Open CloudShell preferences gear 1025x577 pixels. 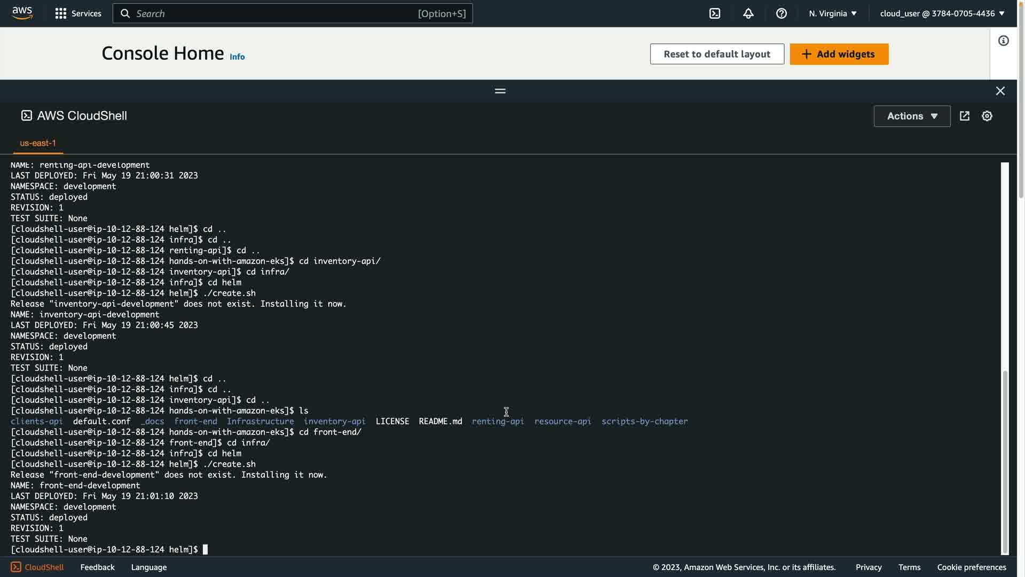pos(987,116)
